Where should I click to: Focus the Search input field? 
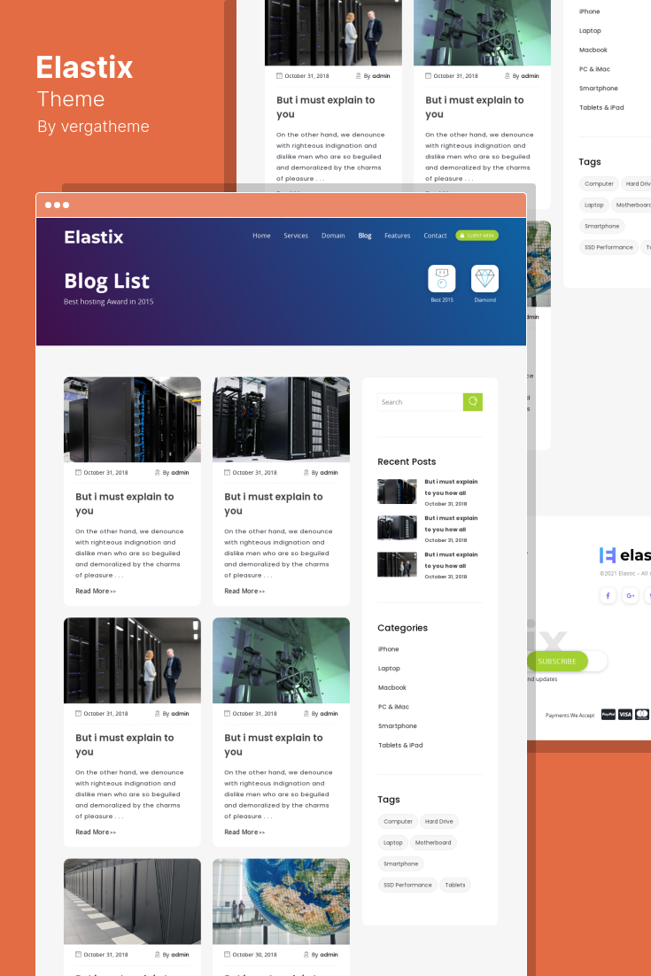[x=420, y=402]
